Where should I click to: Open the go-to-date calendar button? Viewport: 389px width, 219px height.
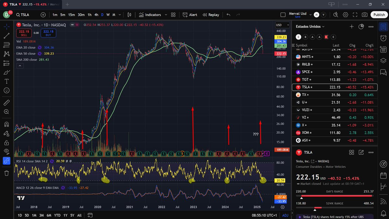tap(90, 215)
